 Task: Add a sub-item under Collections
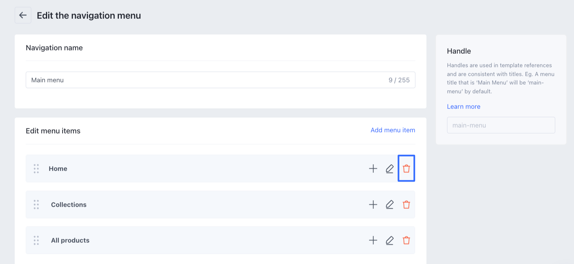[x=373, y=205]
